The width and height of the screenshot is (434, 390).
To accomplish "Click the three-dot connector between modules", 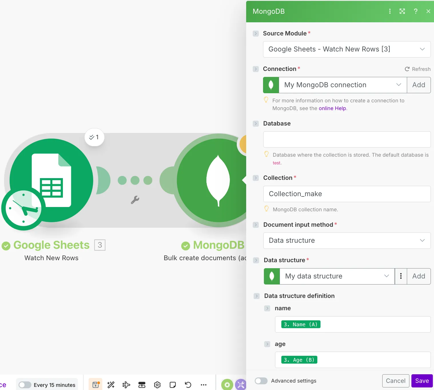I will pyautogui.click(x=135, y=180).
